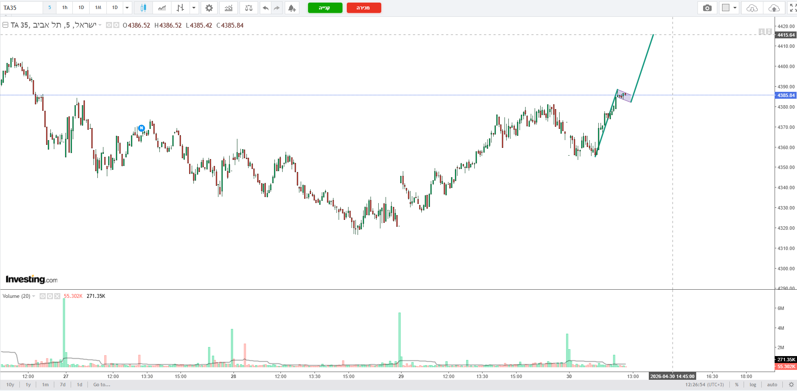Remove Volume indicator with X icon
Viewport: 797px width, 391px height.
point(57,296)
